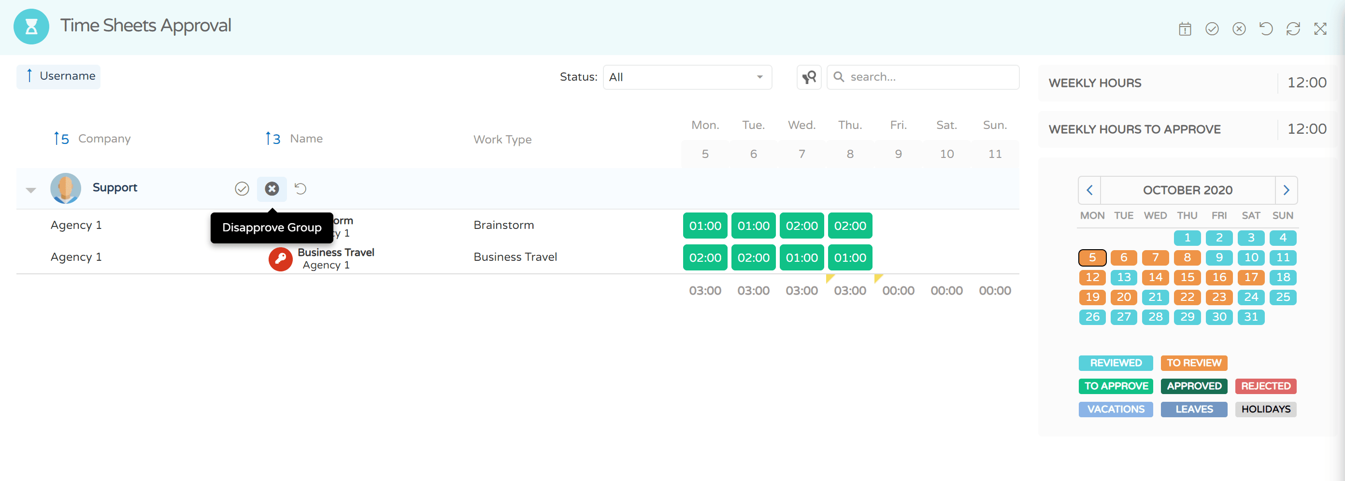Click the disapprove all X icon in header
Image resolution: width=1345 pixels, height=481 pixels.
point(1239,29)
